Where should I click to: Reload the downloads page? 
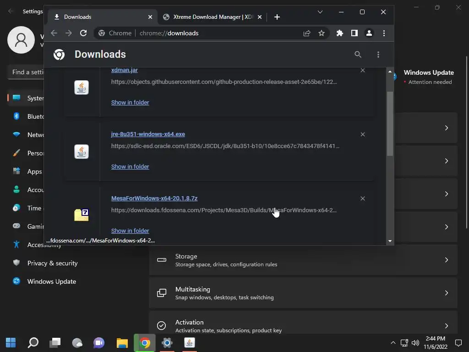[83, 33]
